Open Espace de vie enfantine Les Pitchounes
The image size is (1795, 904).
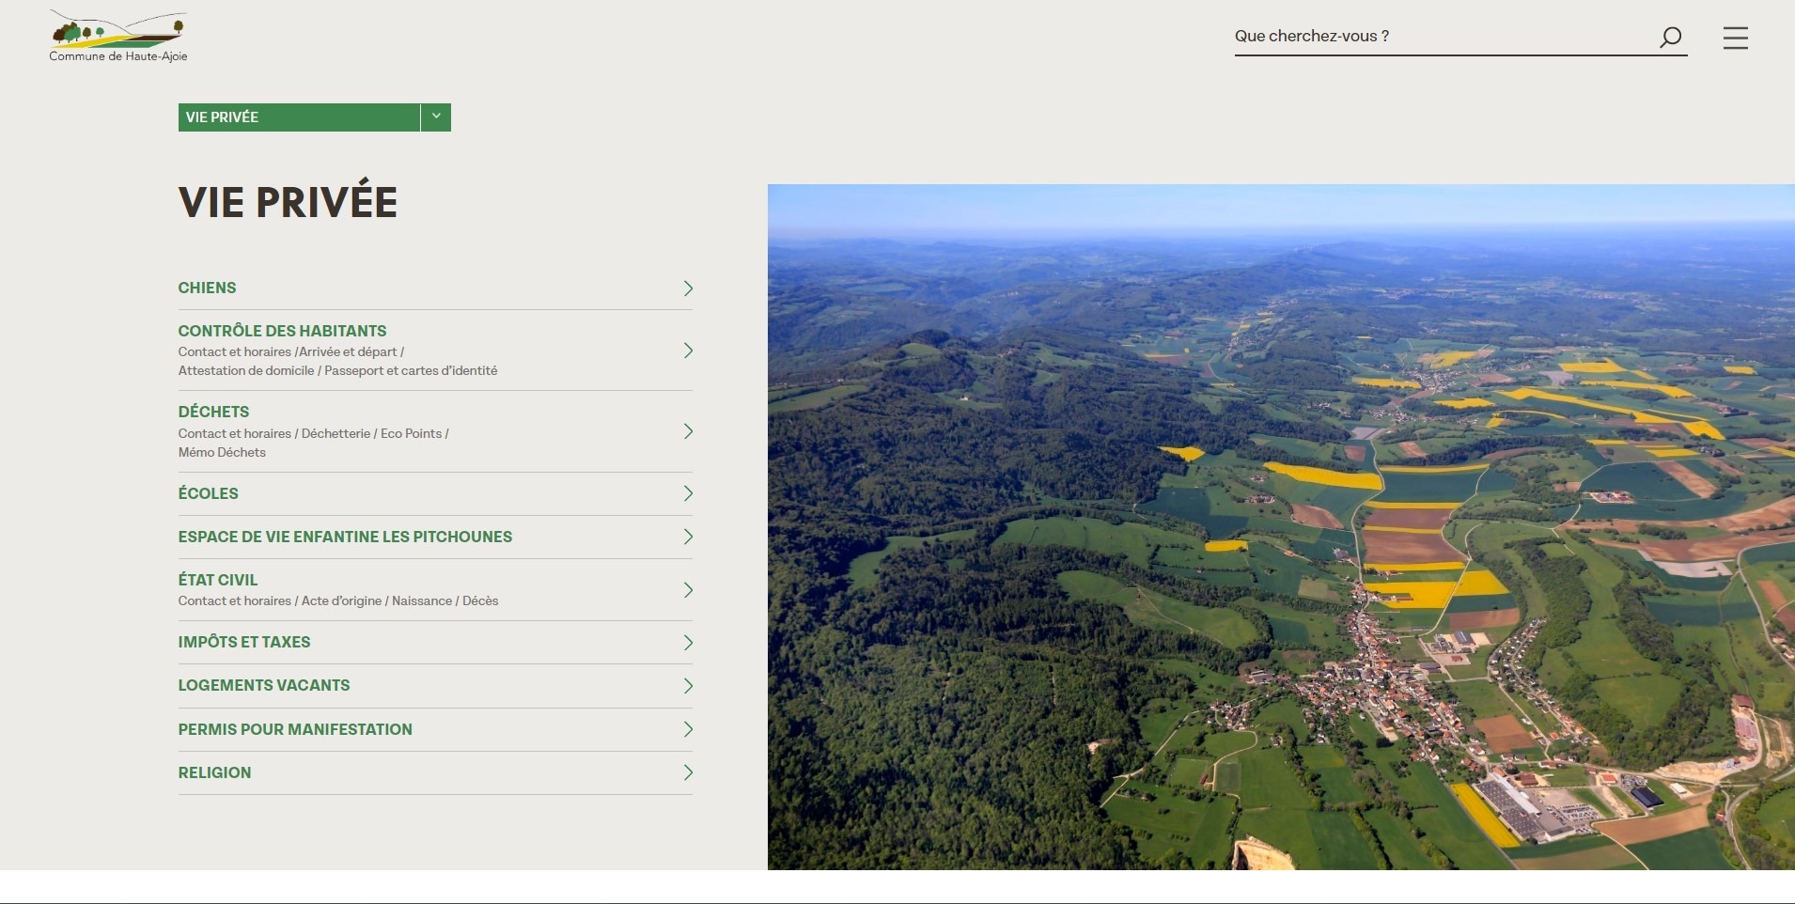pos(345,537)
